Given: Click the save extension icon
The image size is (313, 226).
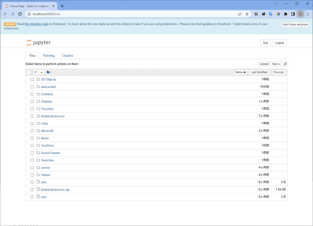Looking at the screenshot, I should (x=264, y=14).
